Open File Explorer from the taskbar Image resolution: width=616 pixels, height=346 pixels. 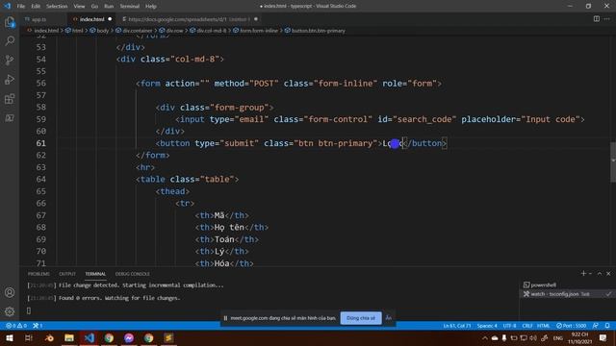pos(69,337)
